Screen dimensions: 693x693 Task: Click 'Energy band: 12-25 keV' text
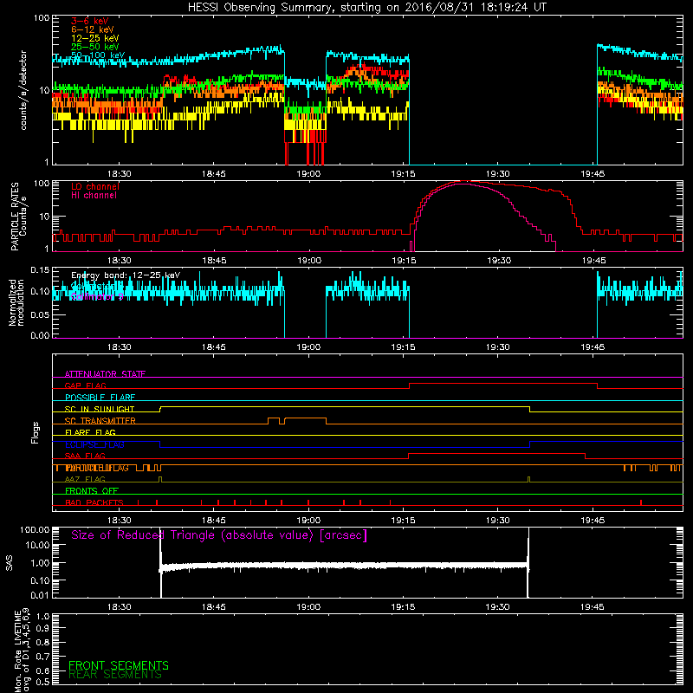click(126, 275)
